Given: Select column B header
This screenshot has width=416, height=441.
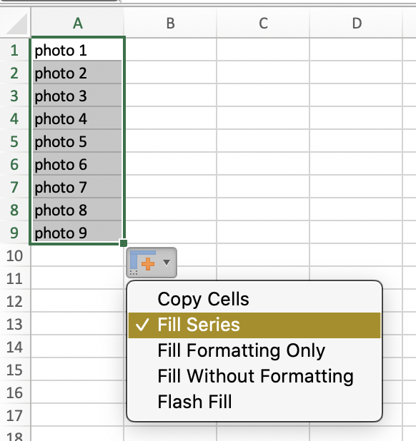Looking at the screenshot, I should tap(170, 23).
